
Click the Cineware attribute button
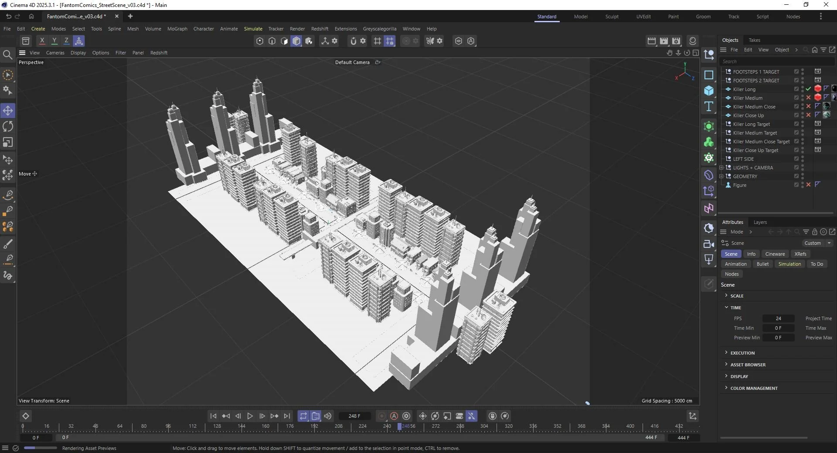tap(775, 254)
